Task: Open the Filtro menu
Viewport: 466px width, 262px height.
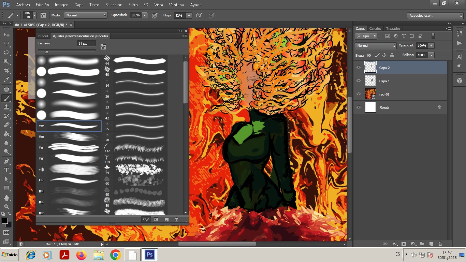Action: (x=133, y=5)
